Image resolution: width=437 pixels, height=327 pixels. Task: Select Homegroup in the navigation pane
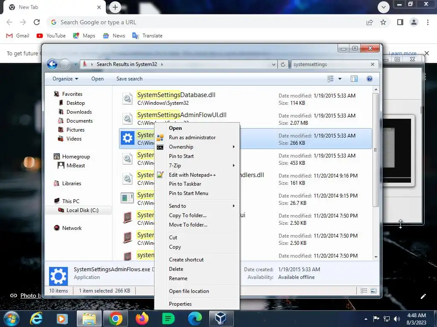(x=76, y=157)
